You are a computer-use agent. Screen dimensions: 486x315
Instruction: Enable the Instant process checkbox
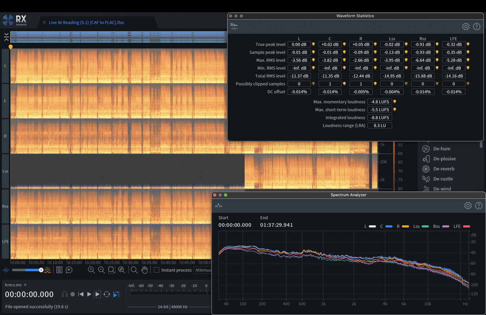[x=157, y=270]
